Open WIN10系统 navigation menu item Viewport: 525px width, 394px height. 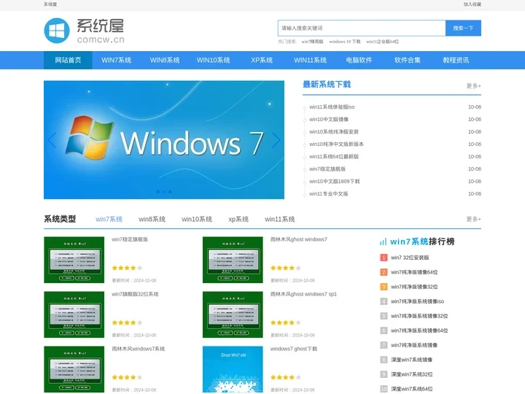point(213,61)
